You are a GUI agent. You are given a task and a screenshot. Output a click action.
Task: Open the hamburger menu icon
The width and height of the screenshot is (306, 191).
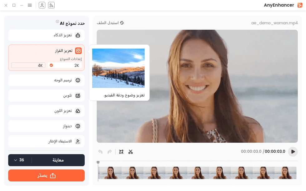(30, 5)
